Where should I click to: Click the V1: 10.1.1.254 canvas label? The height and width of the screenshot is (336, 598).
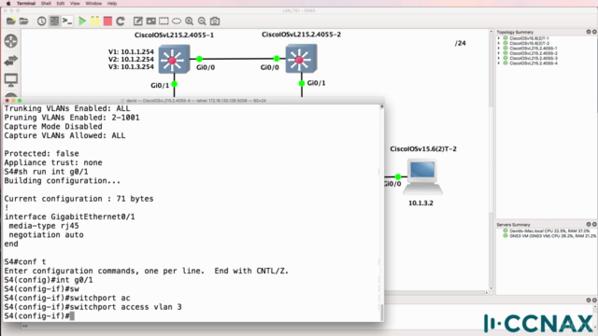pyautogui.click(x=131, y=52)
